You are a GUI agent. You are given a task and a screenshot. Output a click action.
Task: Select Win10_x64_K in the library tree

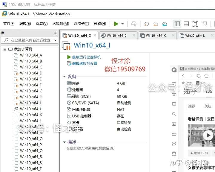(31, 115)
